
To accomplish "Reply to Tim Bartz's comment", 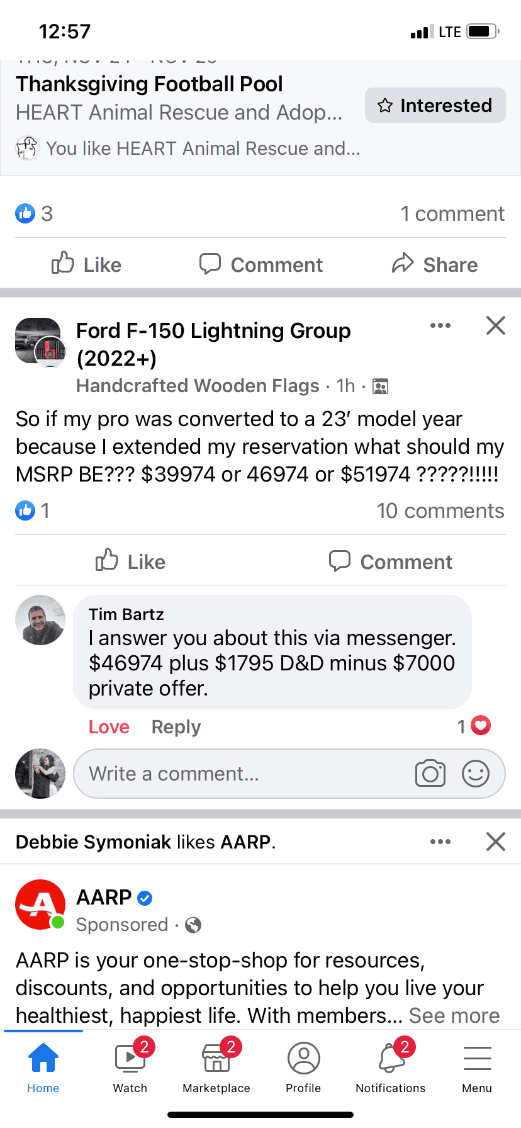I will pos(176,727).
